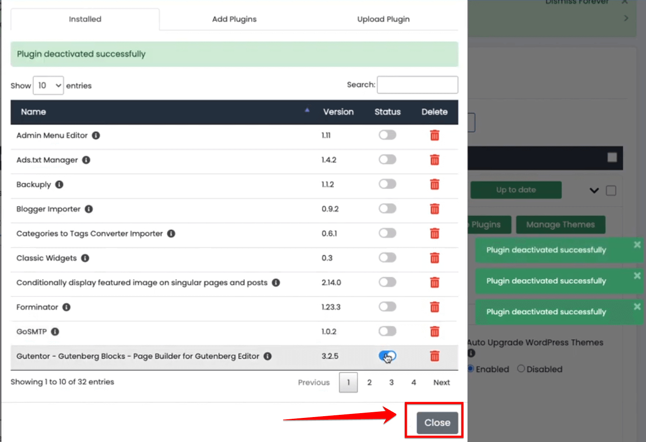The image size is (646, 442).
Task: Open Gutentor plugin info icon
Action: coord(267,356)
